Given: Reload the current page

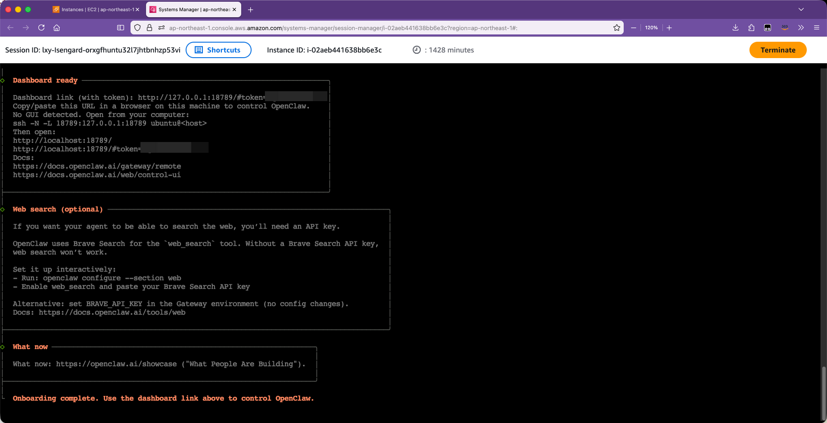Looking at the screenshot, I should click(41, 28).
